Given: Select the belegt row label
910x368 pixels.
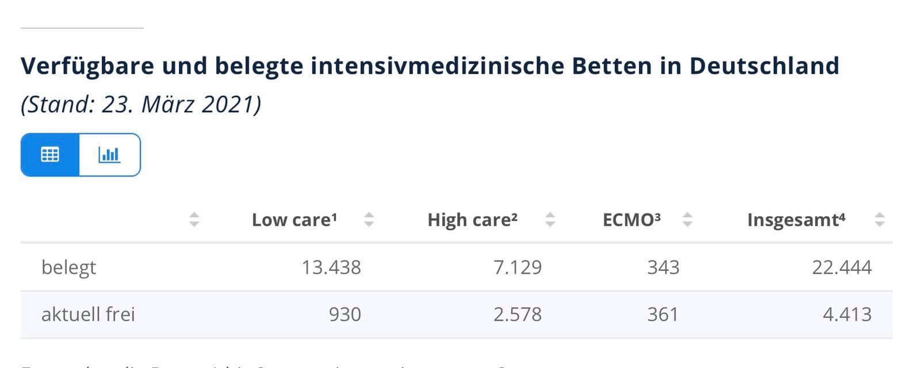Looking at the screenshot, I should tap(68, 267).
